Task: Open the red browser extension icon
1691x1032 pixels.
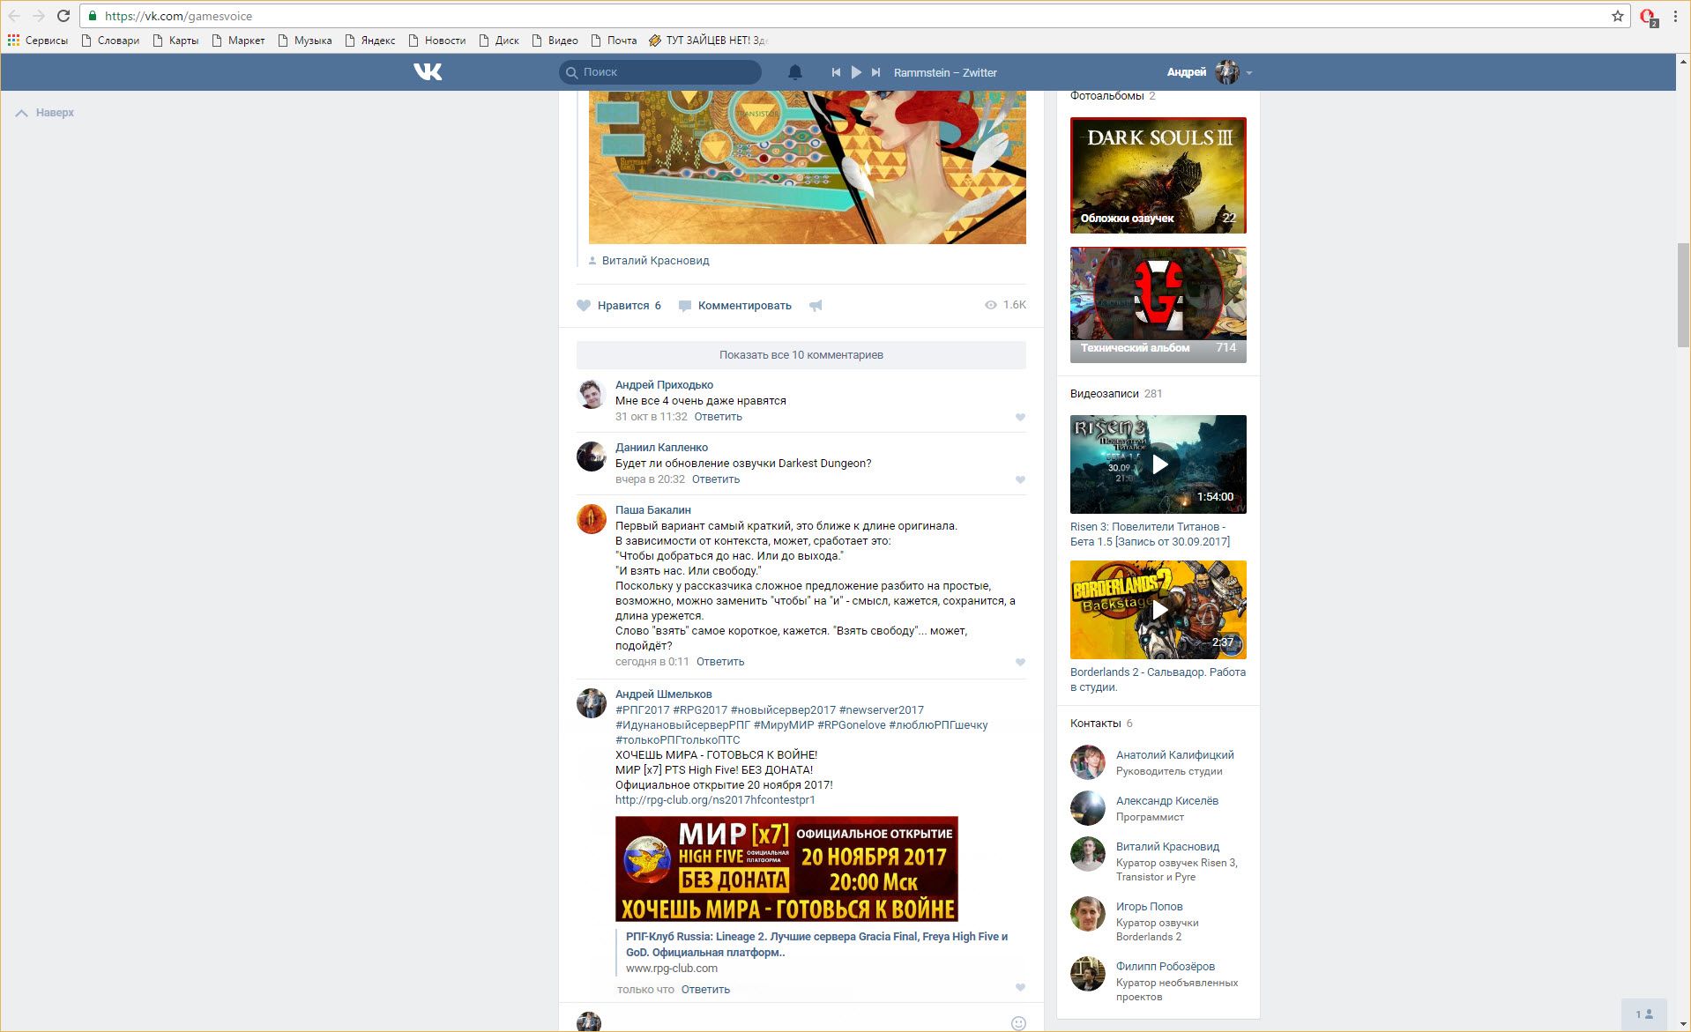Action: click(1647, 17)
